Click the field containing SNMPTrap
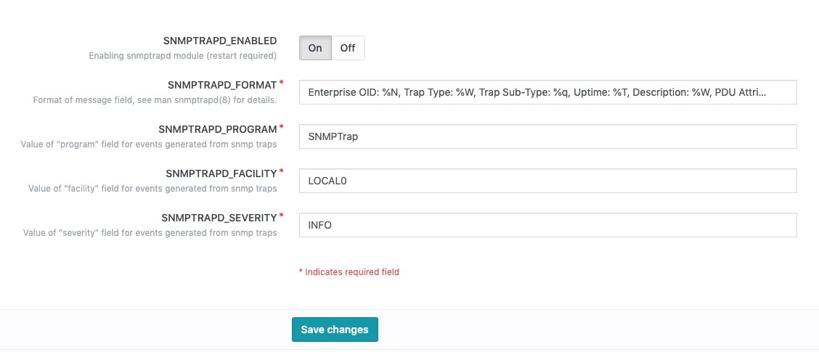 coord(548,136)
